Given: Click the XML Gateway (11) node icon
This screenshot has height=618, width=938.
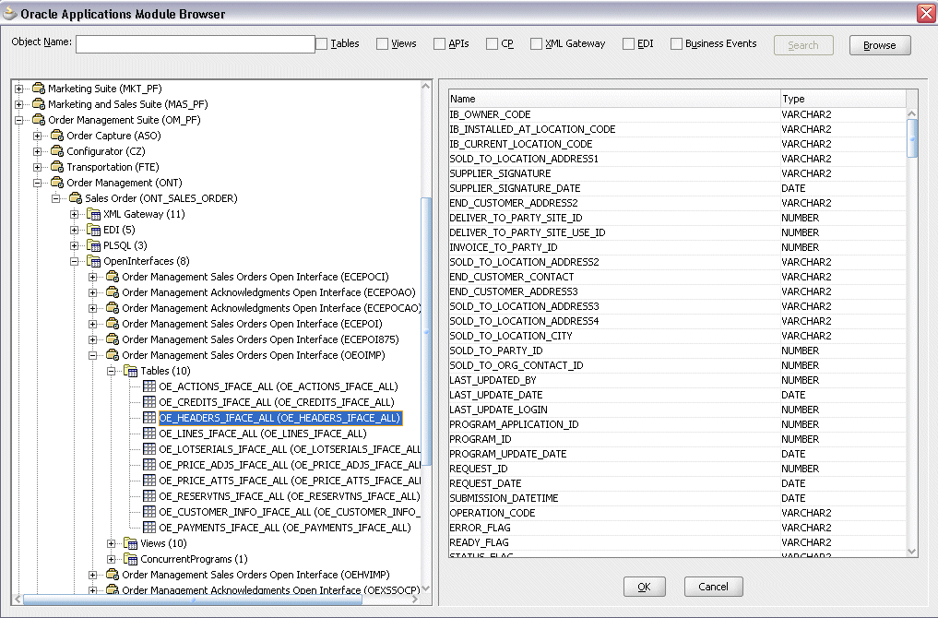Looking at the screenshot, I should tap(95, 214).
